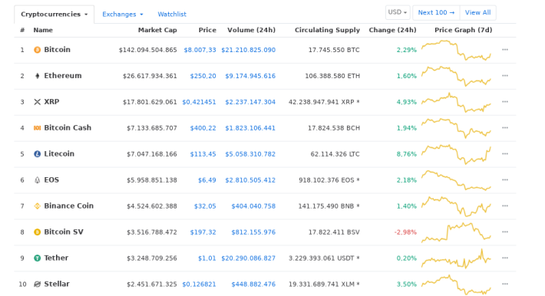
Task: Click the Bitcoin coin logo icon
Action: [x=37, y=50]
